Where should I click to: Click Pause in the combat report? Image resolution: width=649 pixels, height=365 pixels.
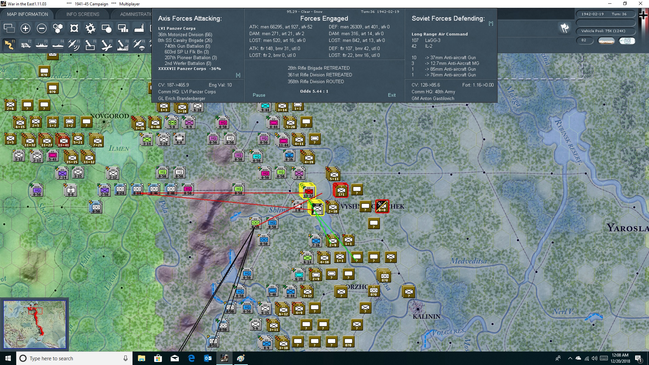point(259,95)
